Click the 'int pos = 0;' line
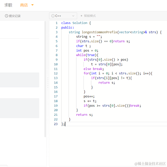Screen dimensions: 167x167 (x=87, y=50)
